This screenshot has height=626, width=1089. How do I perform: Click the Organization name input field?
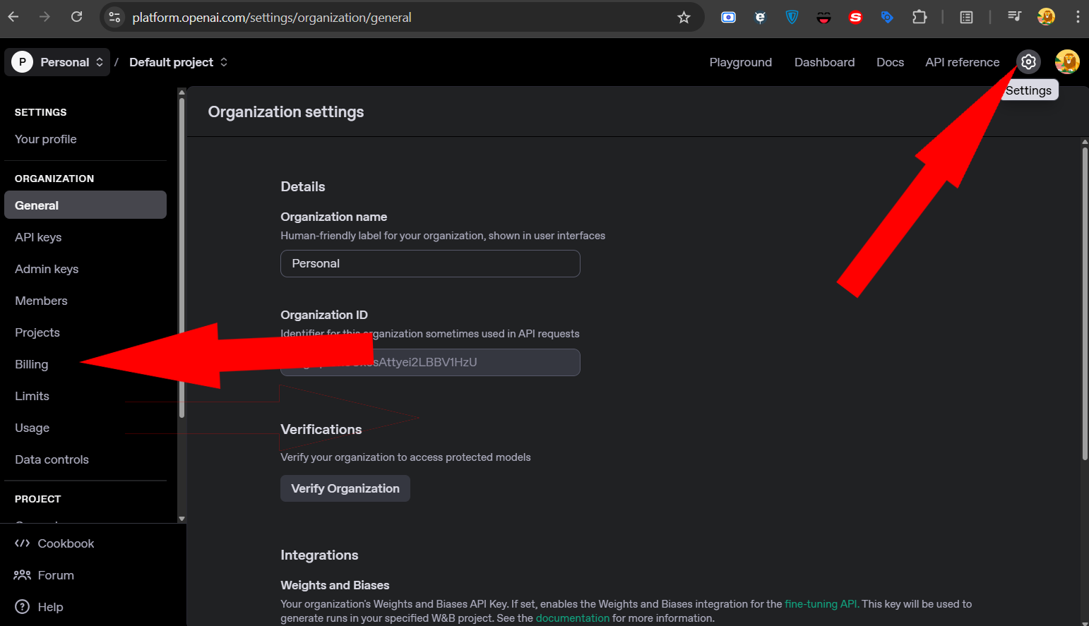430,263
